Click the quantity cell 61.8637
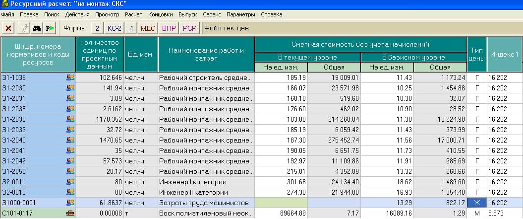 100,203
